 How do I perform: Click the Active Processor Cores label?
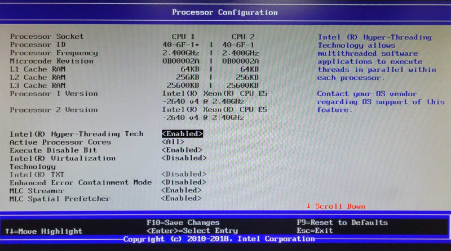pyautogui.click(x=60, y=142)
